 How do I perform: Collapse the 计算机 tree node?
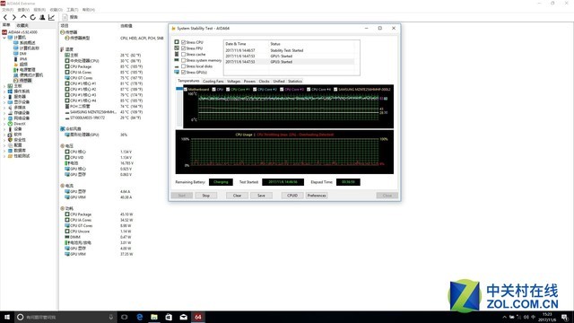pyautogui.click(x=4, y=38)
